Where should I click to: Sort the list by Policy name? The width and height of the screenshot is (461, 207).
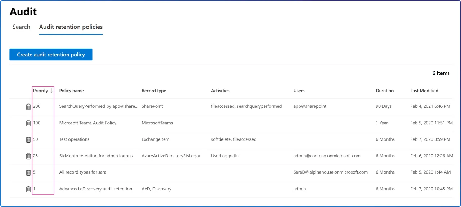pos(71,91)
